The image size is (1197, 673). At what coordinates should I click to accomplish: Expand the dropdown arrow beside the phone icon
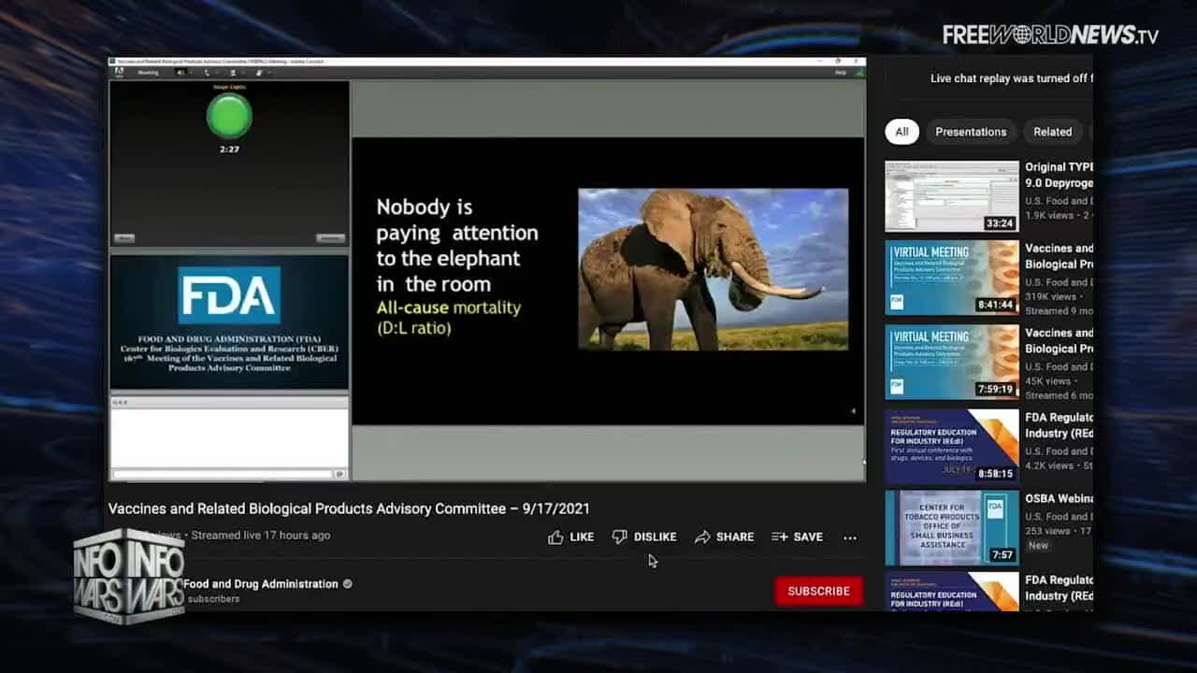point(217,72)
